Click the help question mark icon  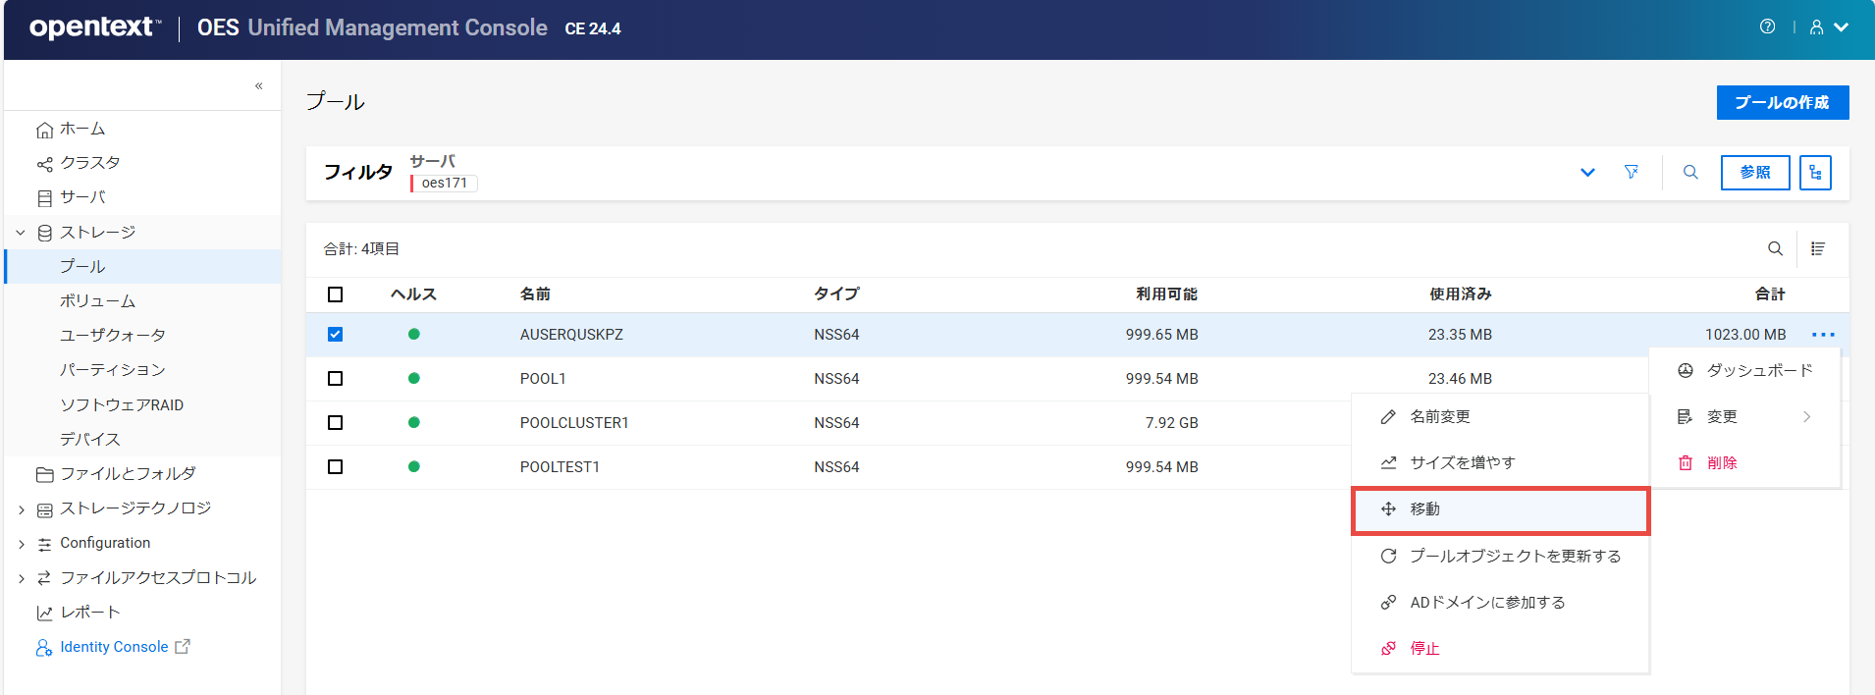coord(1767,27)
